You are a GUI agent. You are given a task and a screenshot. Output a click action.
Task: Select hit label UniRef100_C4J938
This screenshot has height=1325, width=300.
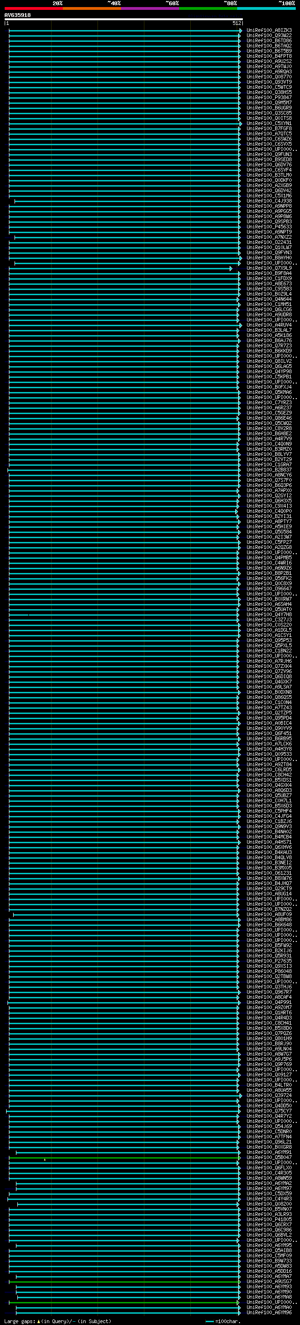click(269, 201)
